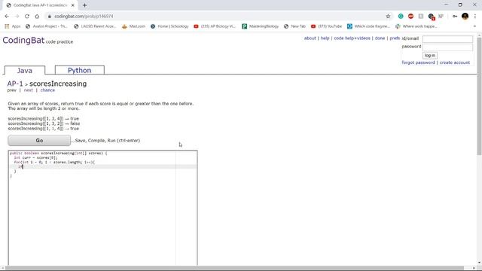Close the CodingBat browser tab
The height and width of the screenshot is (271, 482).
(x=73, y=5)
